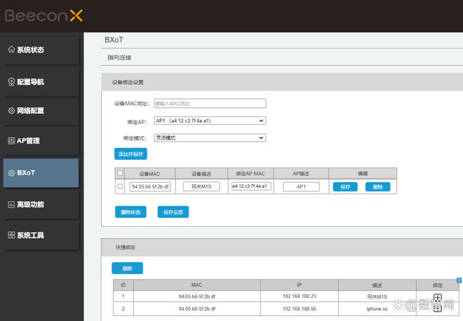Check the box for device 94:05:b6:5f:2b:df
Image resolution: width=463 pixels, height=321 pixels.
coord(120,186)
